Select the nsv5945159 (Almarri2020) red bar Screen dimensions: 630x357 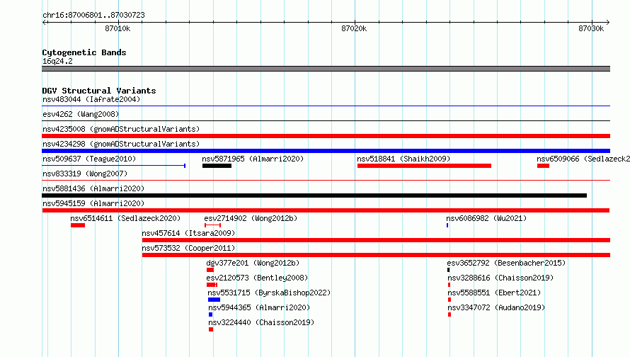pos(326,210)
